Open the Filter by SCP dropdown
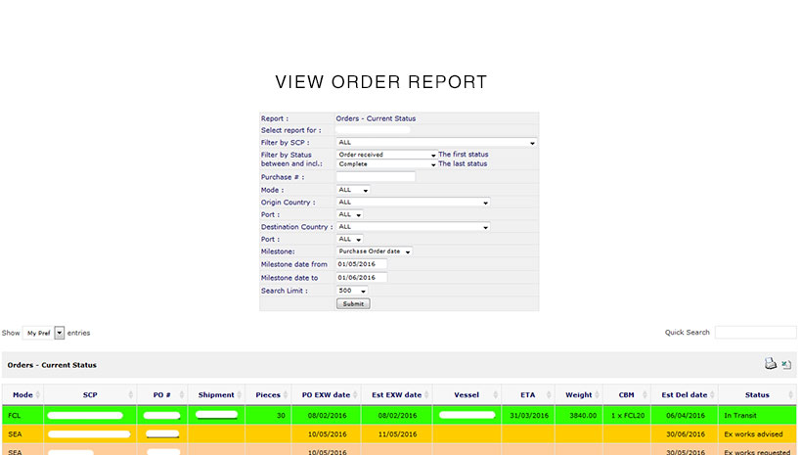 coord(436,143)
